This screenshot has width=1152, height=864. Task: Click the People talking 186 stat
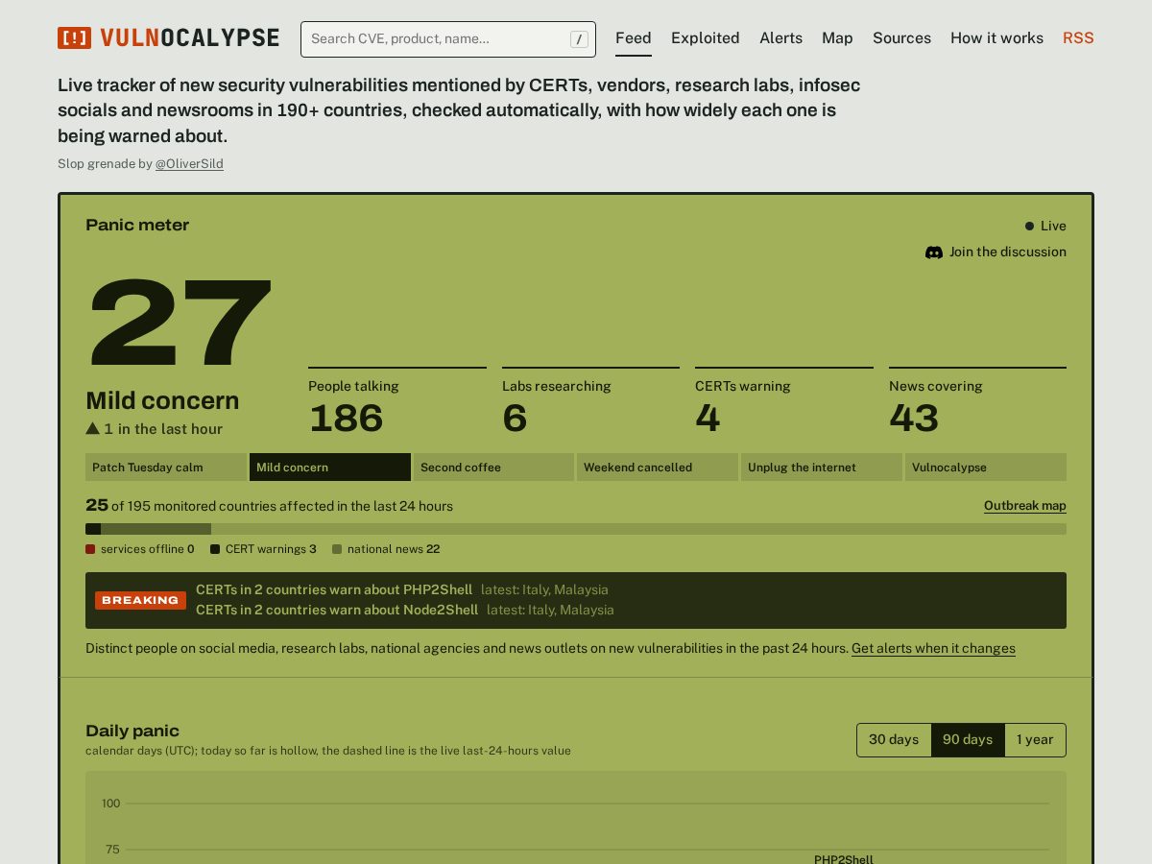[x=397, y=403]
